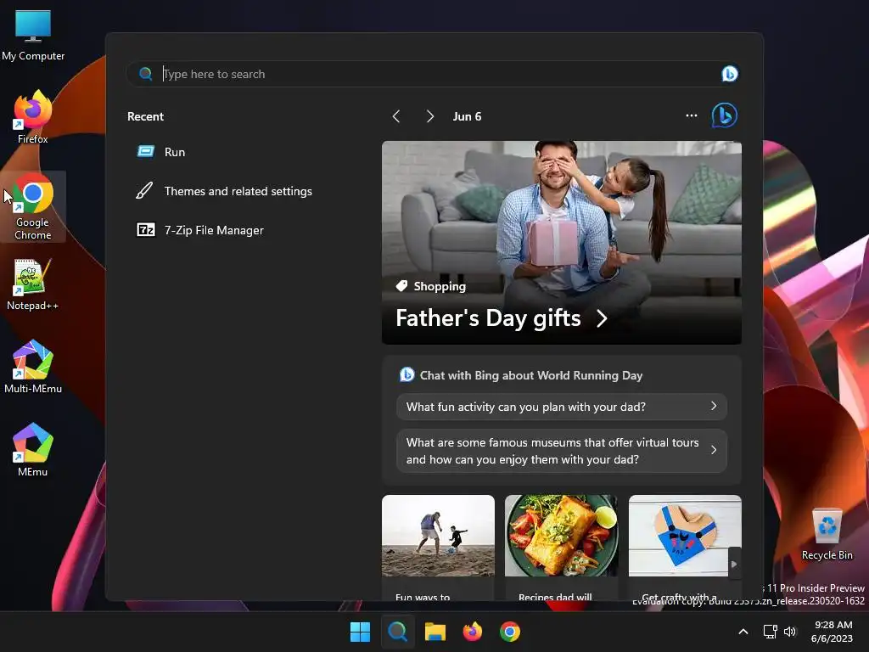Image resolution: width=869 pixels, height=652 pixels.
Task: Ask about museums offering virtual tours
Action: (x=562, y=451)
